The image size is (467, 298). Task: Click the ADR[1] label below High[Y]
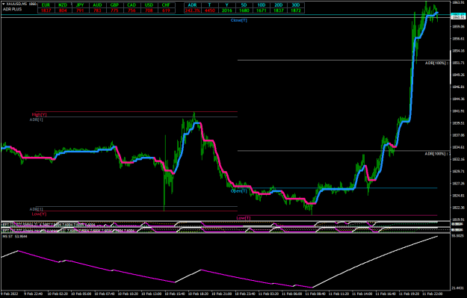(37, 119)
